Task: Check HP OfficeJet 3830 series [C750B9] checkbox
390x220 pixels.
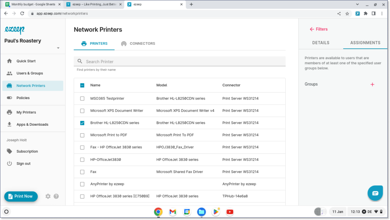Action: click(82, 196)
